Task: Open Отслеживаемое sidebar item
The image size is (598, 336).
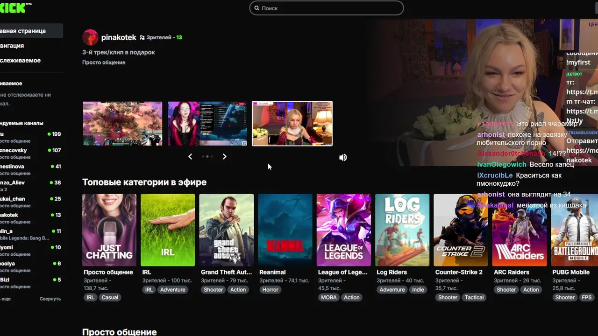Action: 31,60
